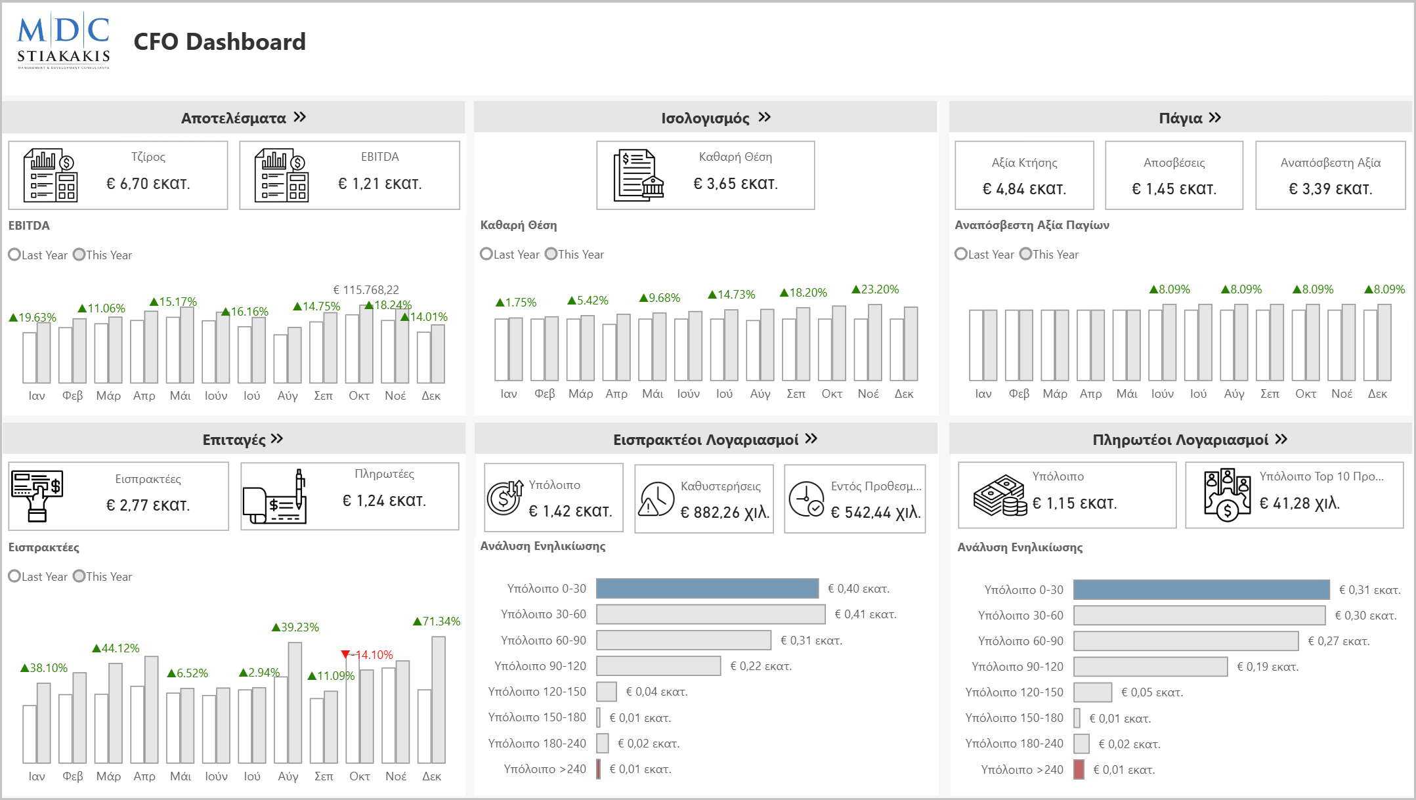1416x800 pixels.
Task: Click receivables Υπόλοιπο 90-120 label
Action: point(540,666)
